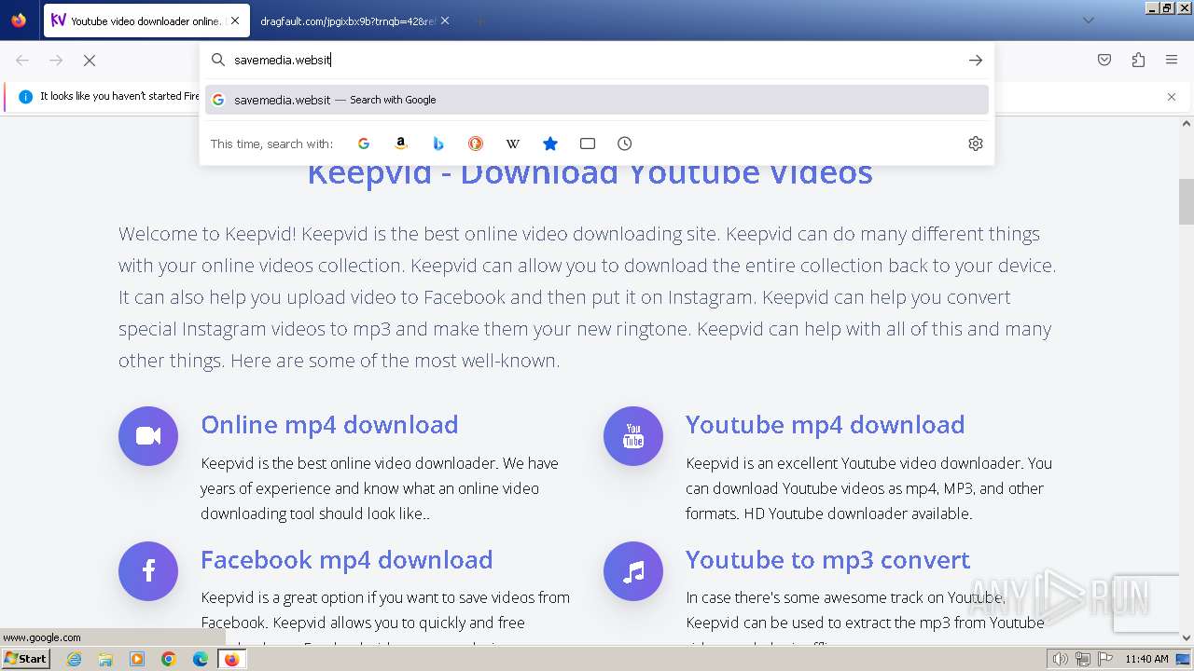Close the dragfault.com tab
1194x671 pixels.
click(445, 21)
